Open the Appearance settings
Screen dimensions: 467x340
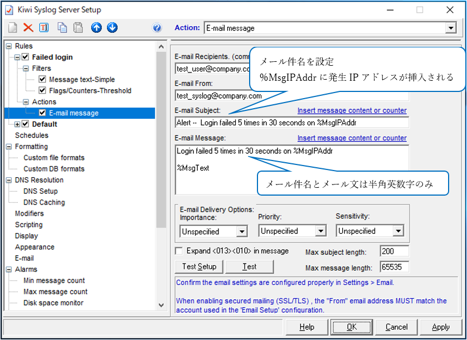tap(35, 247)
